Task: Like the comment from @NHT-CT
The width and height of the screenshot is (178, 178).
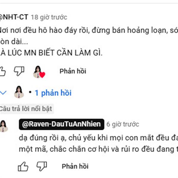Action: (x=2, y=71)
